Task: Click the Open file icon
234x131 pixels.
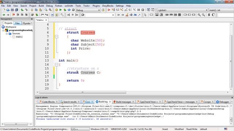Action: click(8, 10)
